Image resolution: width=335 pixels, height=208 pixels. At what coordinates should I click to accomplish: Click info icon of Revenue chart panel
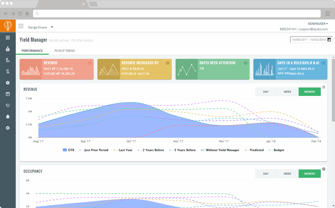pos(324,87)
